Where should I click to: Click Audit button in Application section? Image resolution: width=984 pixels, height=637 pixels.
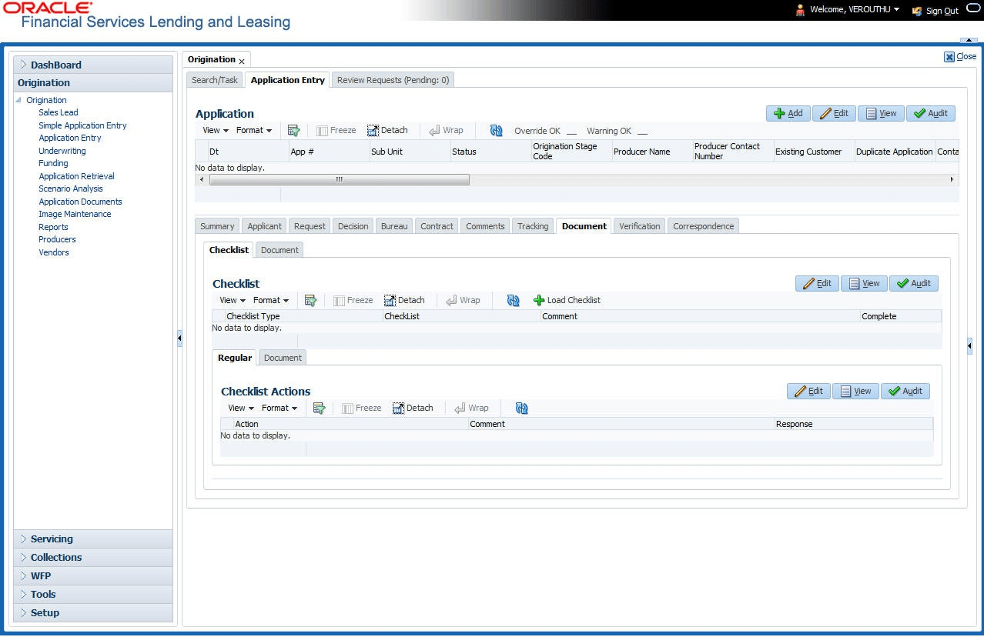coord(931,114)
